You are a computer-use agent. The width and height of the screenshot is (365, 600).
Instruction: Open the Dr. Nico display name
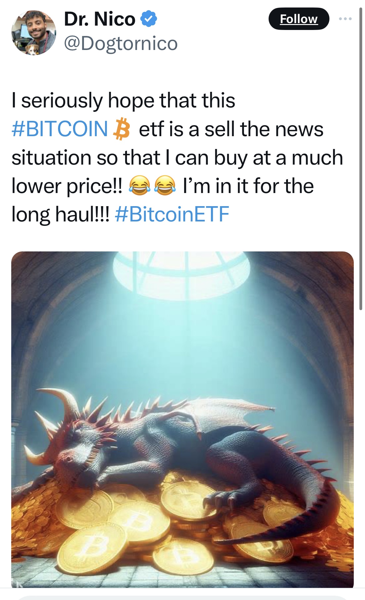pos(100,19)
